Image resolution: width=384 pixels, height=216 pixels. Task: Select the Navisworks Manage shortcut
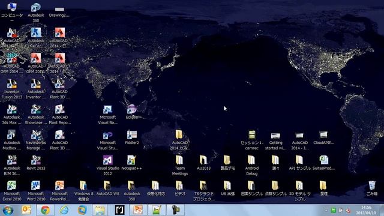(x=36, y=140)
